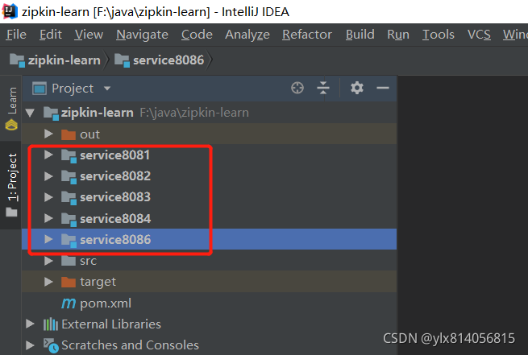Select Scratches and Consoles label

tap(130, 345)
